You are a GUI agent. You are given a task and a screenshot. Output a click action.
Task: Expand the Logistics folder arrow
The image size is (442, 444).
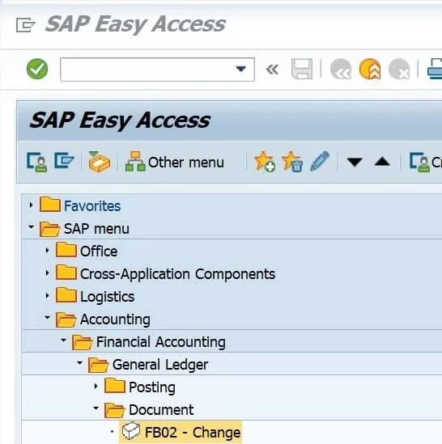[47, 296]
